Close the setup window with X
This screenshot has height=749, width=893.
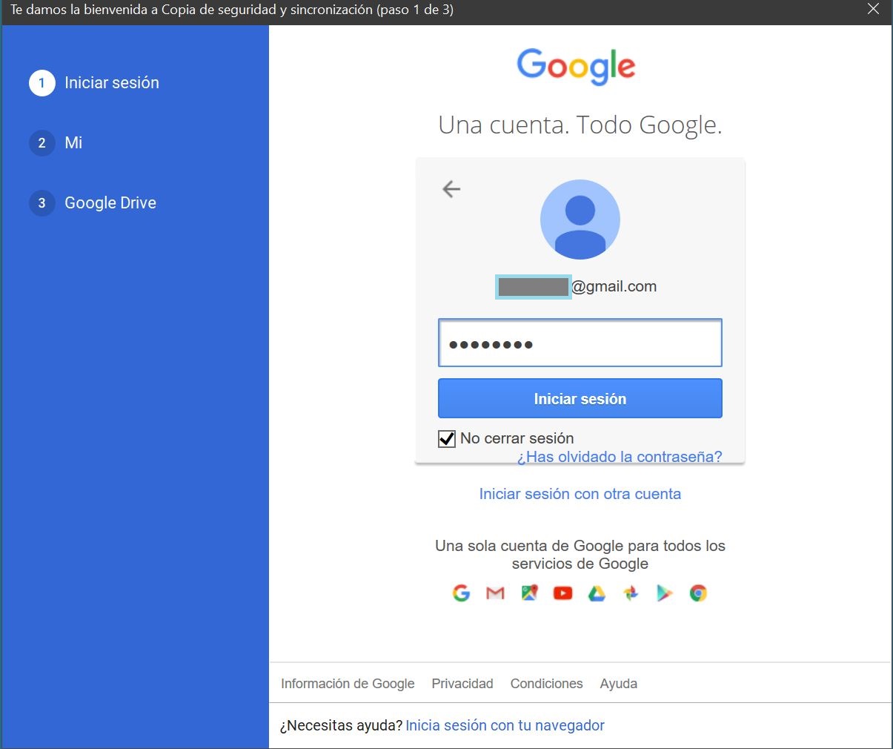(874, 10)
